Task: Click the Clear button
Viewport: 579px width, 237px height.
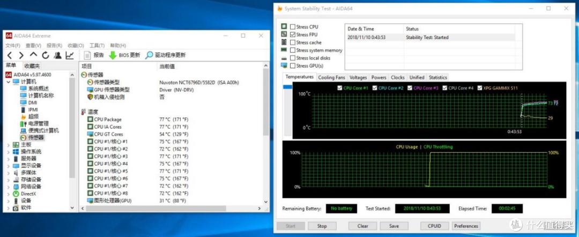Action: (x=362, y=226)
